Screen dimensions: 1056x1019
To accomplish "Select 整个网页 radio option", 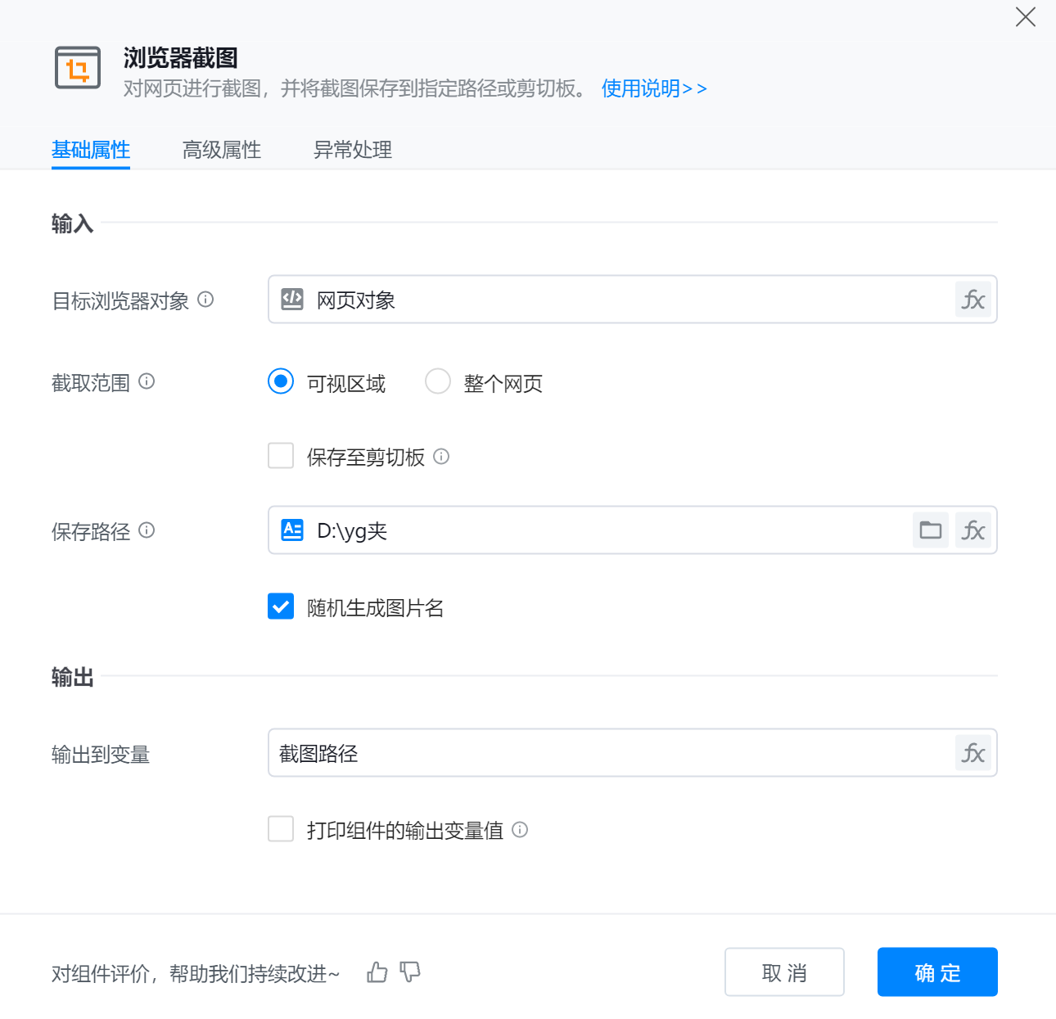I will (x=438, y=381).
